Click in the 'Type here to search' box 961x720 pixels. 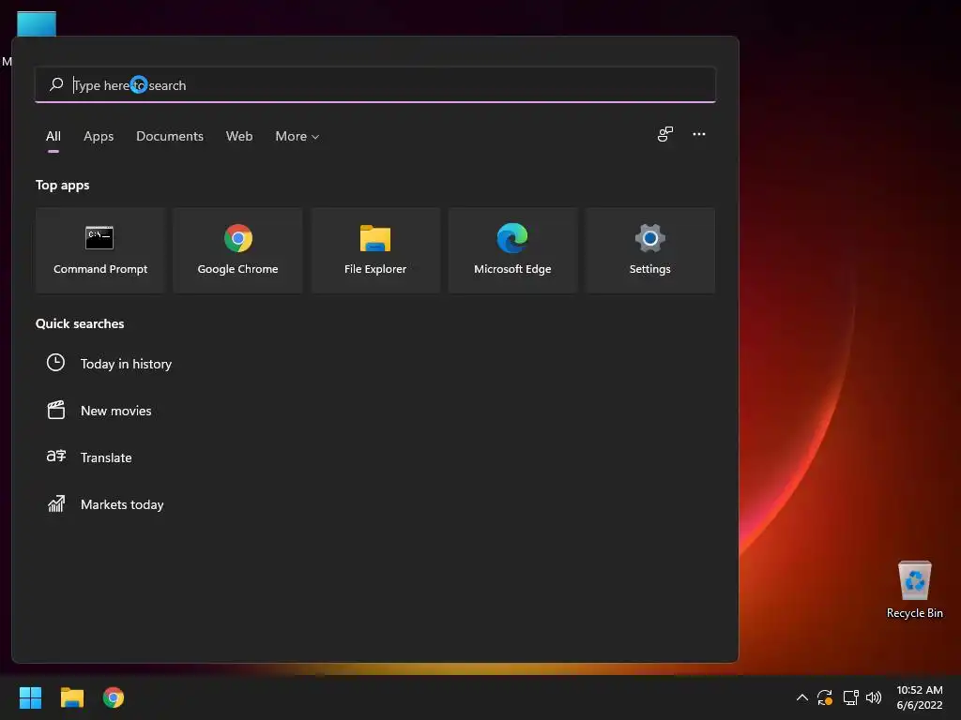[x=375, y=85]
